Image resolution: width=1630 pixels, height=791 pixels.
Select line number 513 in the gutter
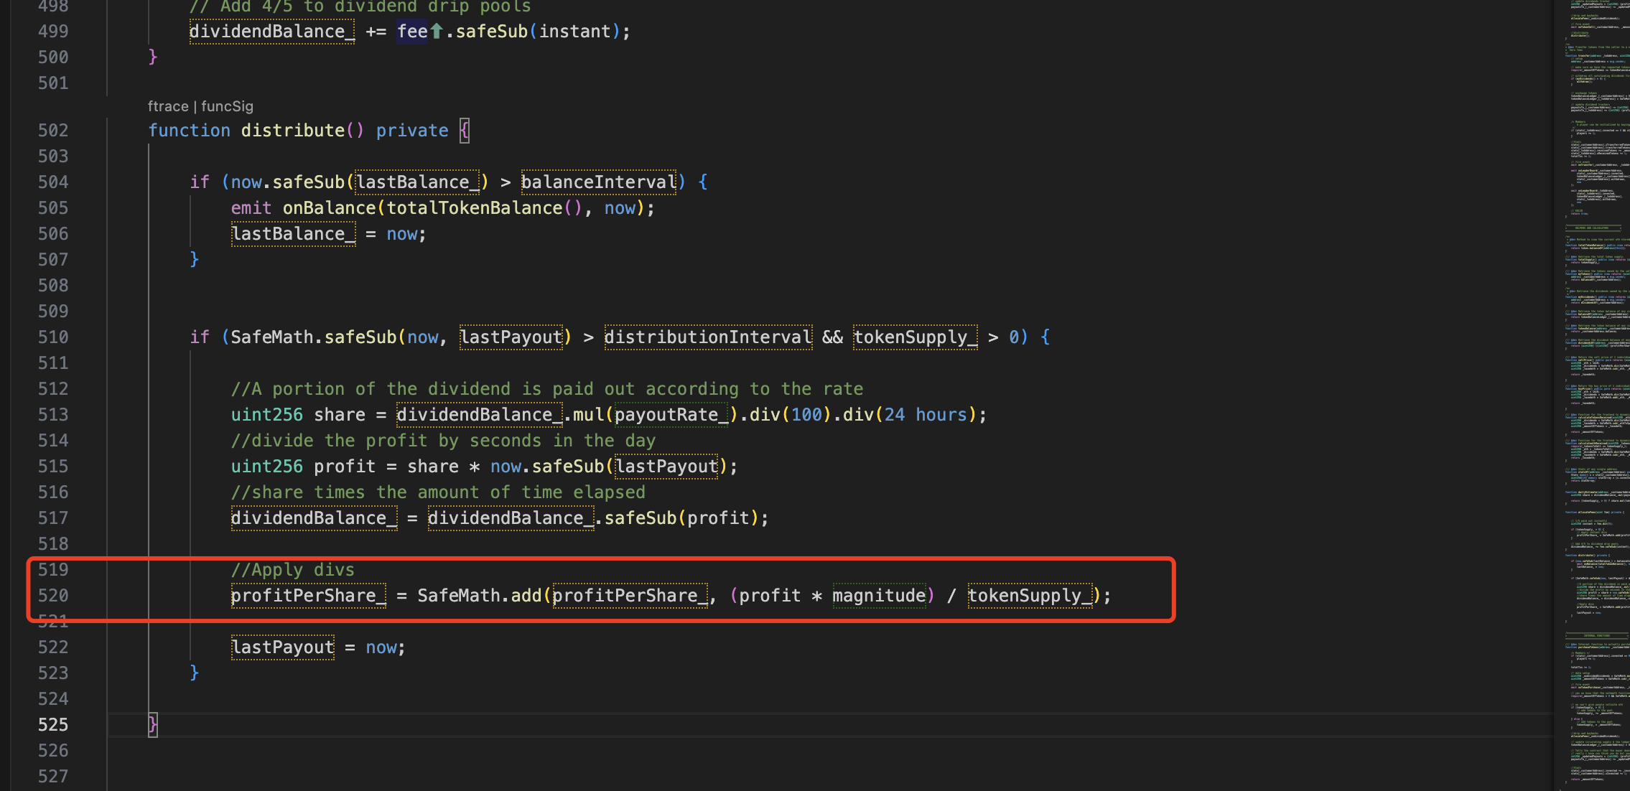(x=53, y=415)
